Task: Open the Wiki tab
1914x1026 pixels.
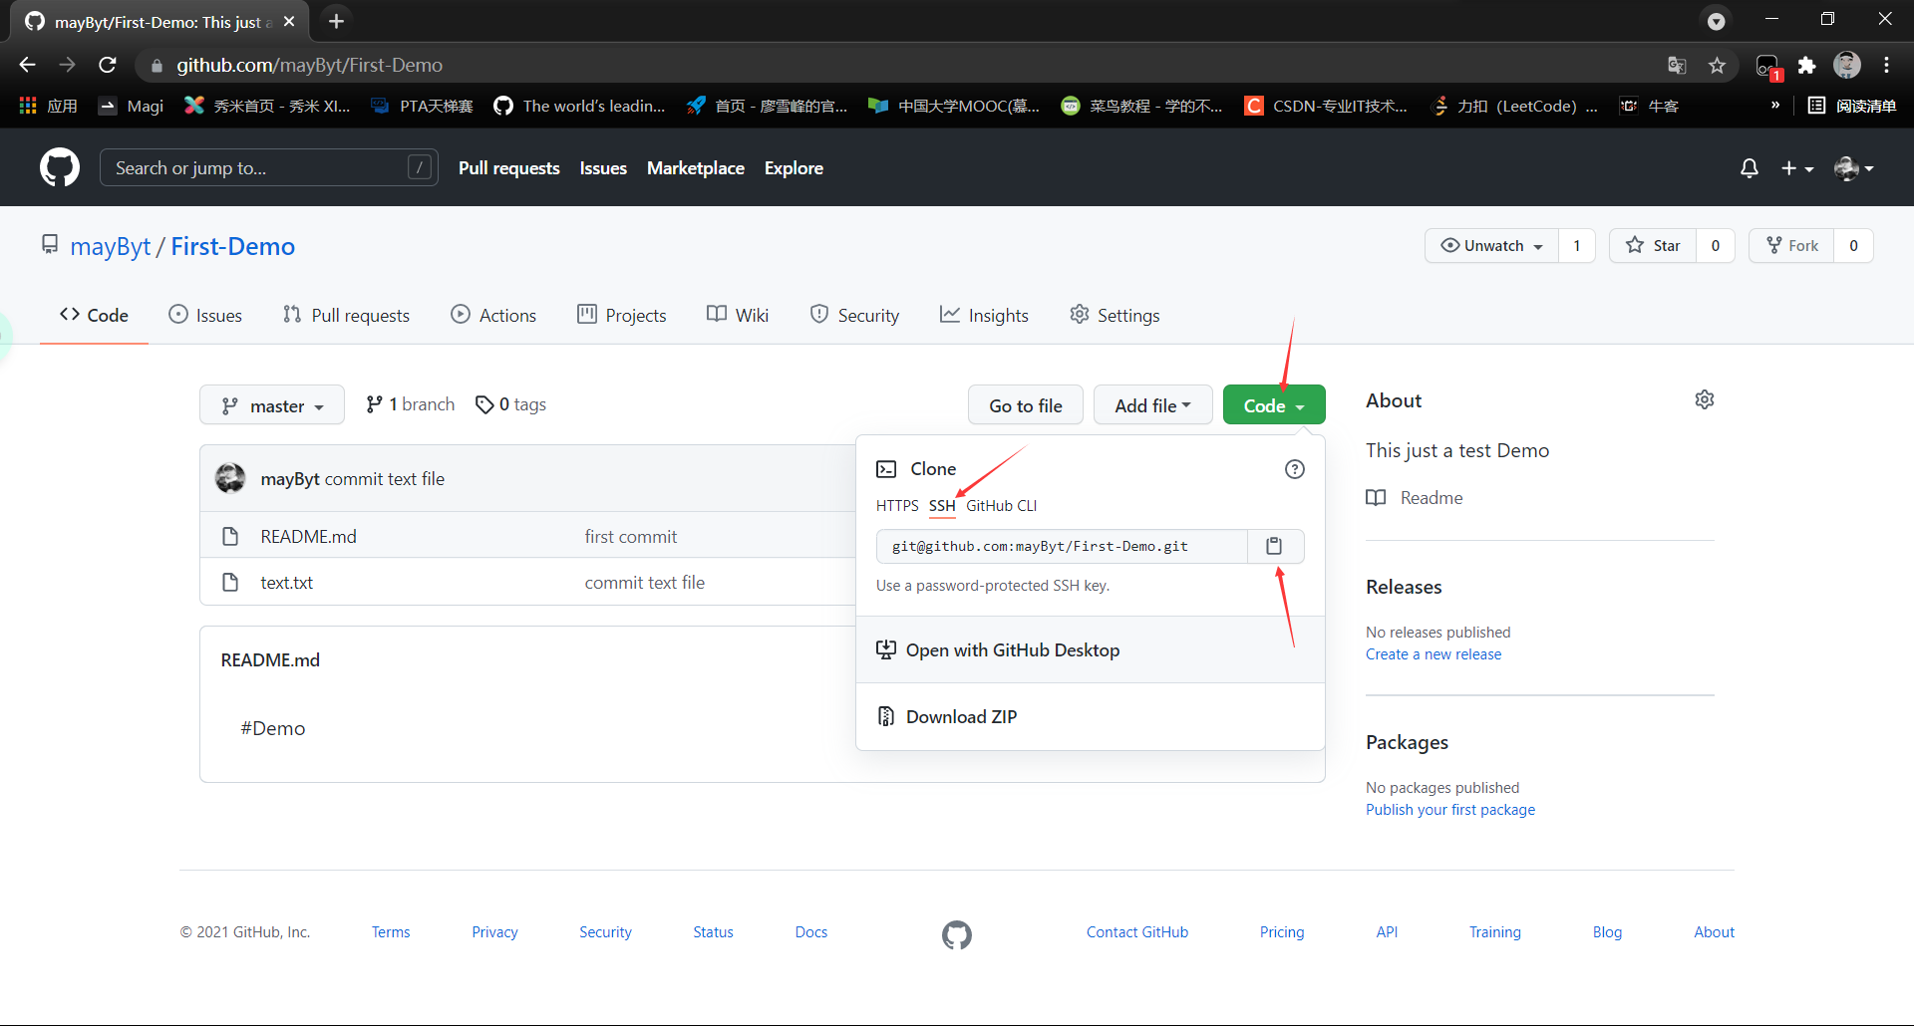Action: click(738, 315)
